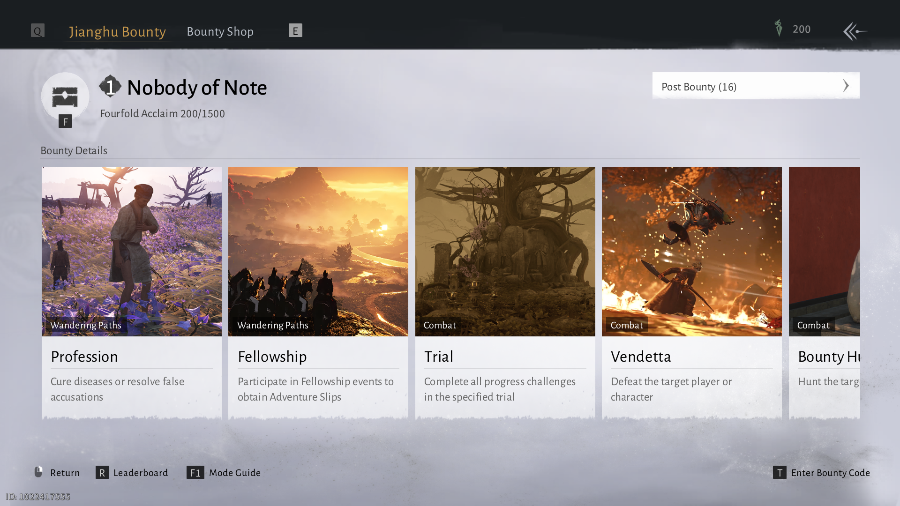This screenshot has width=900, height=506.
Task: Expand the Post Bounty chevron arrow
Action: point(846,86)
